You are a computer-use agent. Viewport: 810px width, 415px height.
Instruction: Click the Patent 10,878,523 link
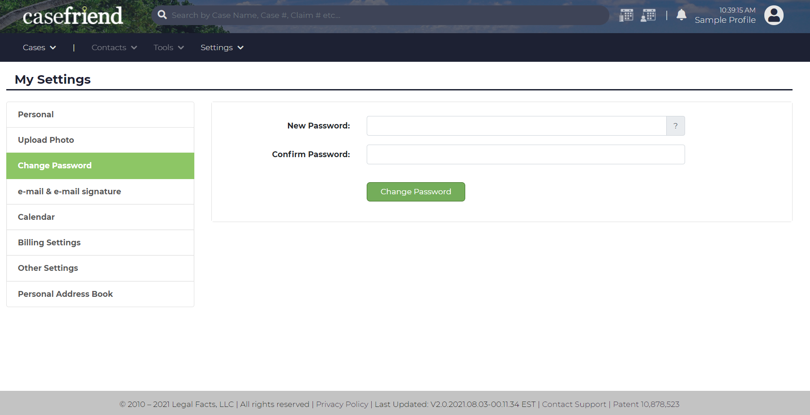click(646, 404)
